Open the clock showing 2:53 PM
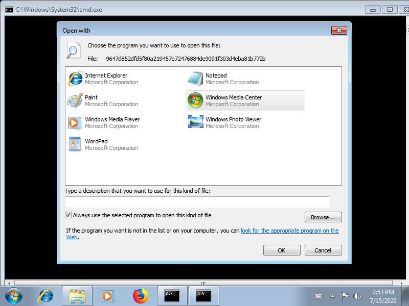Image resolution: width=409 pixels, height=306 pixels. pos(383,296)
